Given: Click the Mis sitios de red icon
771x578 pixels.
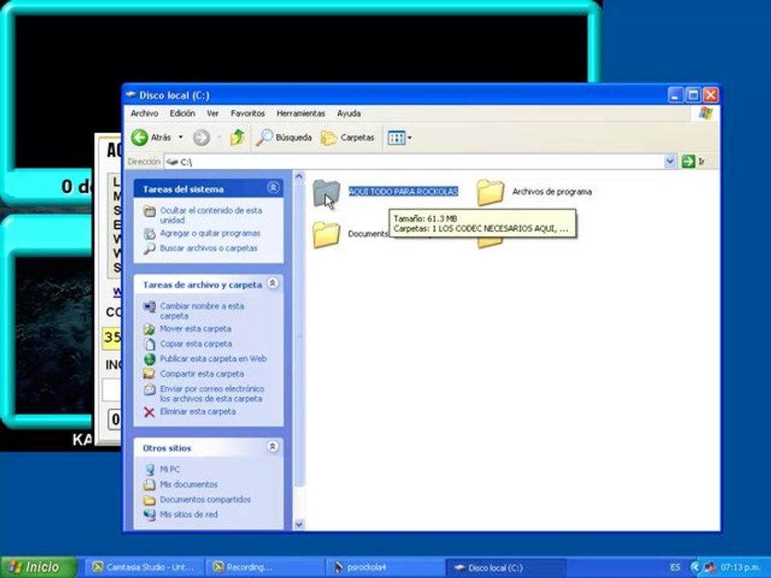Looking at the screenshot, I should point(149,515).
